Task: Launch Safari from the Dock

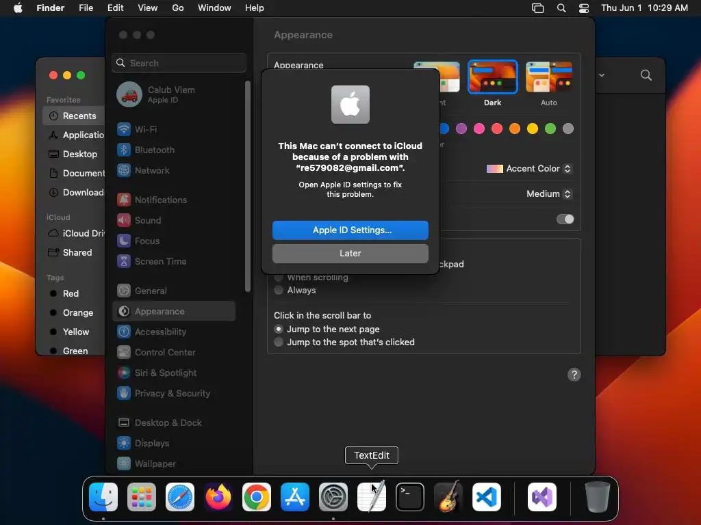Action: [x=180, y=497]
